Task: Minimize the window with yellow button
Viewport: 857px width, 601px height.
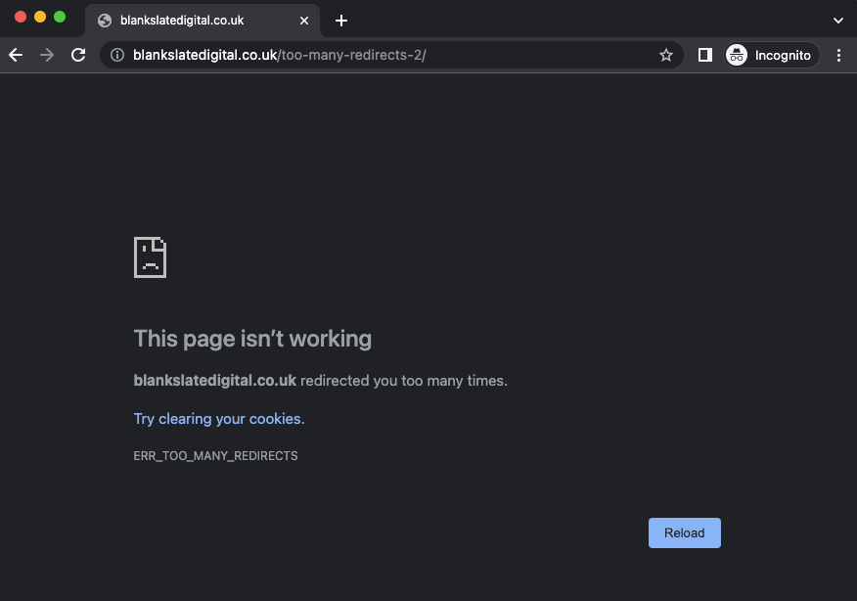Action: pos(40,17)
